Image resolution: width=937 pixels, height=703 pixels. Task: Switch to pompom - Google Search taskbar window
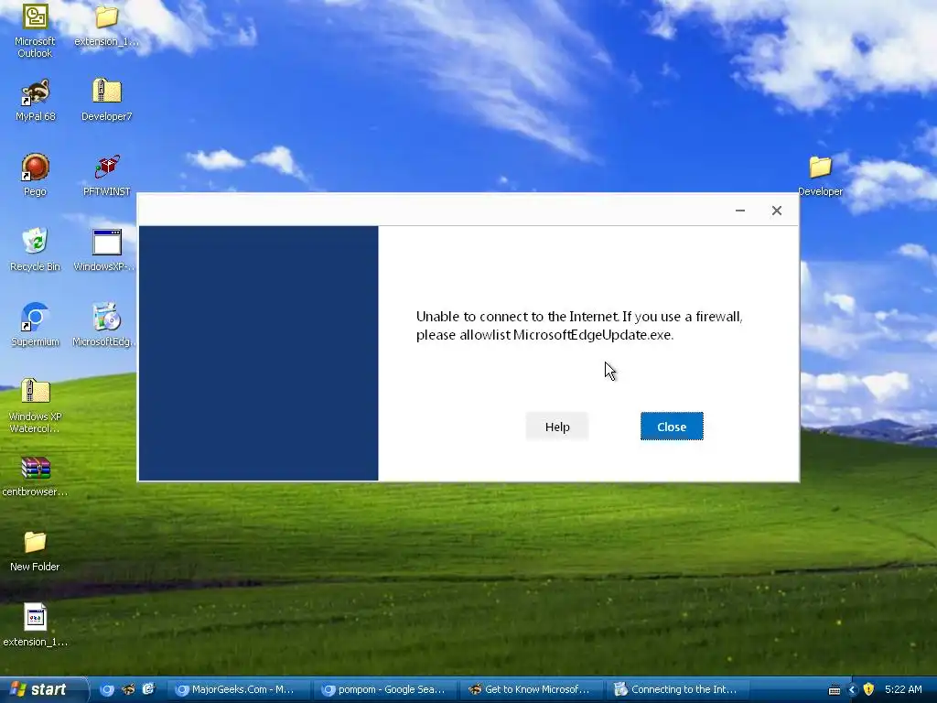click(x=385, y=690)
